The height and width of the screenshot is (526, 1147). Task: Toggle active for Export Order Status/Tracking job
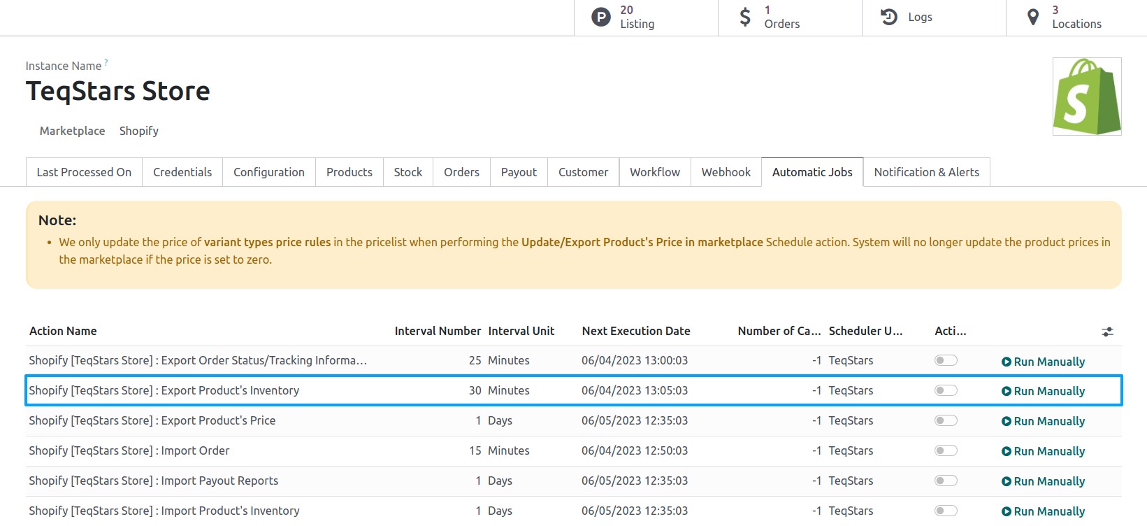[x=946, y=360]
